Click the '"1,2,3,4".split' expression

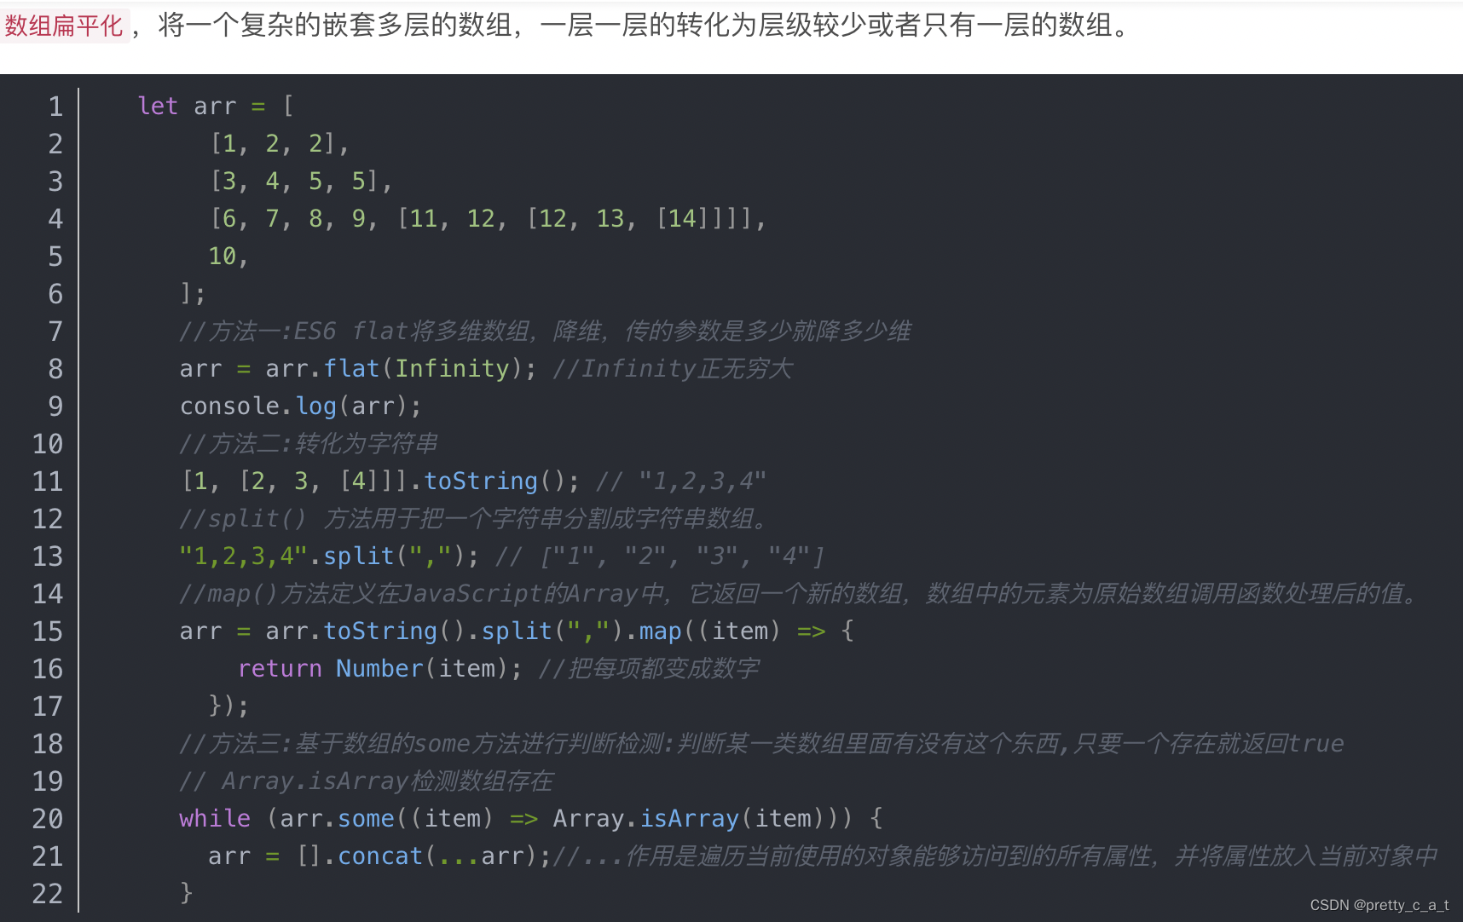pos(286,556)
